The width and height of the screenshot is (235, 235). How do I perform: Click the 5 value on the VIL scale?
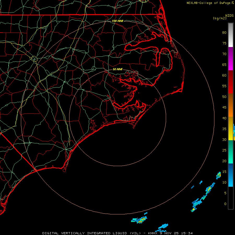tap(225, 193)
